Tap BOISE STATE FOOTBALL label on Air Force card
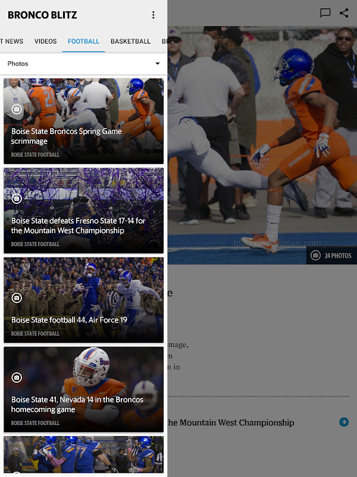Screen dimensions: 357x477 click(x=35, y=333)
